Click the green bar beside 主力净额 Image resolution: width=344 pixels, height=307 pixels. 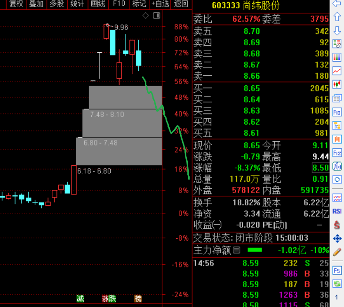[255, 250]
